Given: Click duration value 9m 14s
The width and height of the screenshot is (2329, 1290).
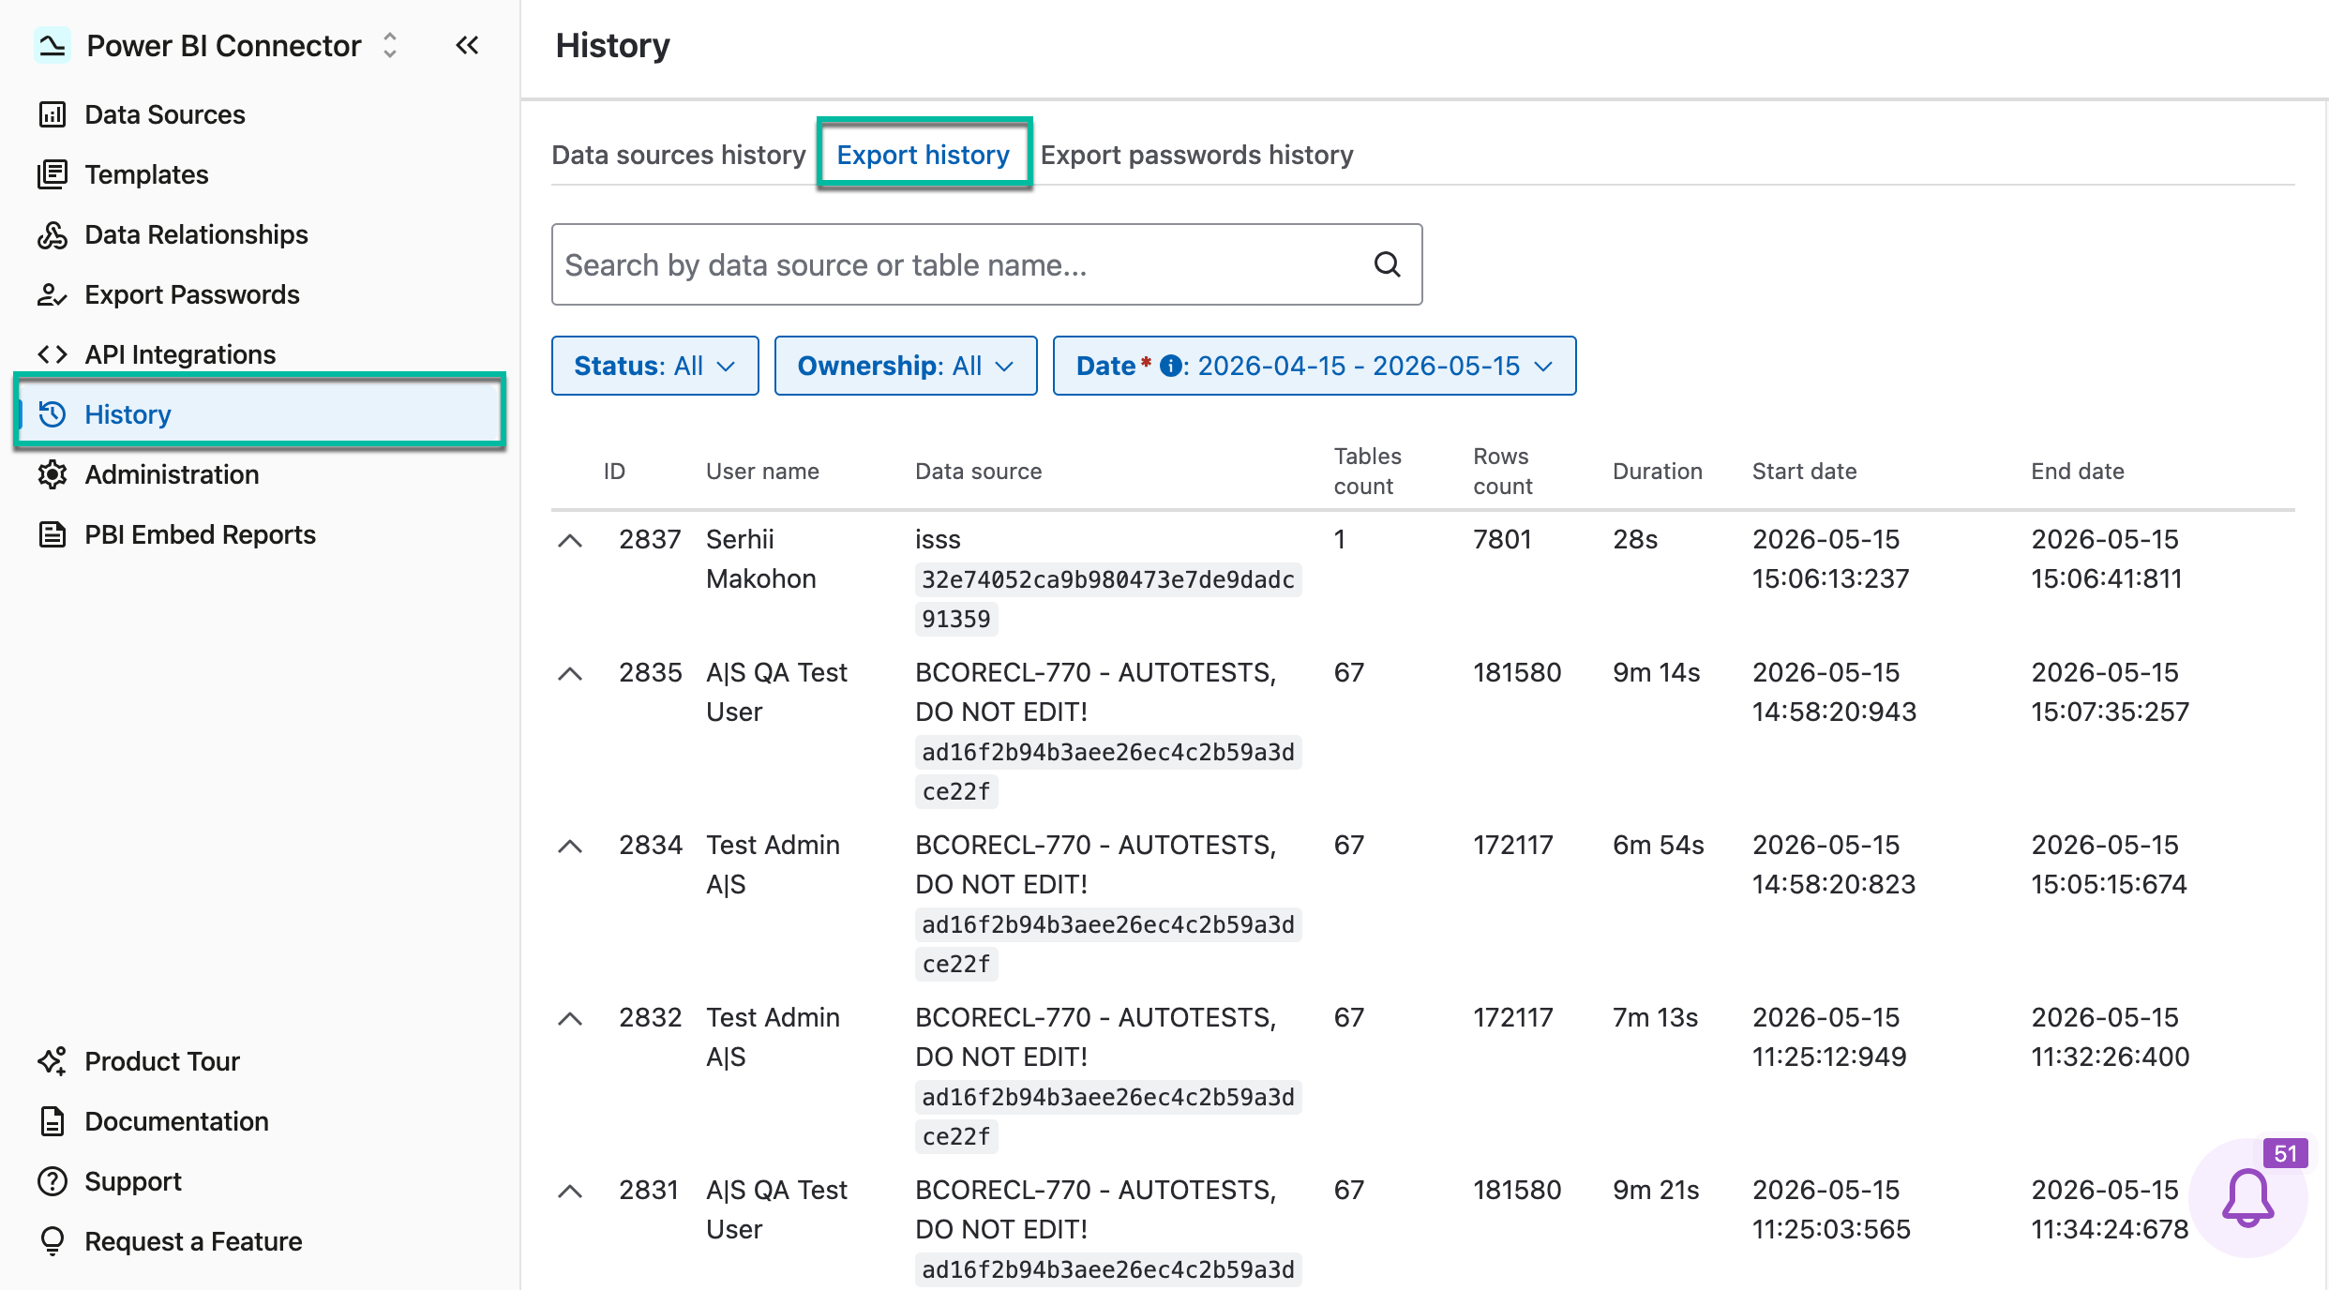Looking at the screenshot, I should point(1657,672).
